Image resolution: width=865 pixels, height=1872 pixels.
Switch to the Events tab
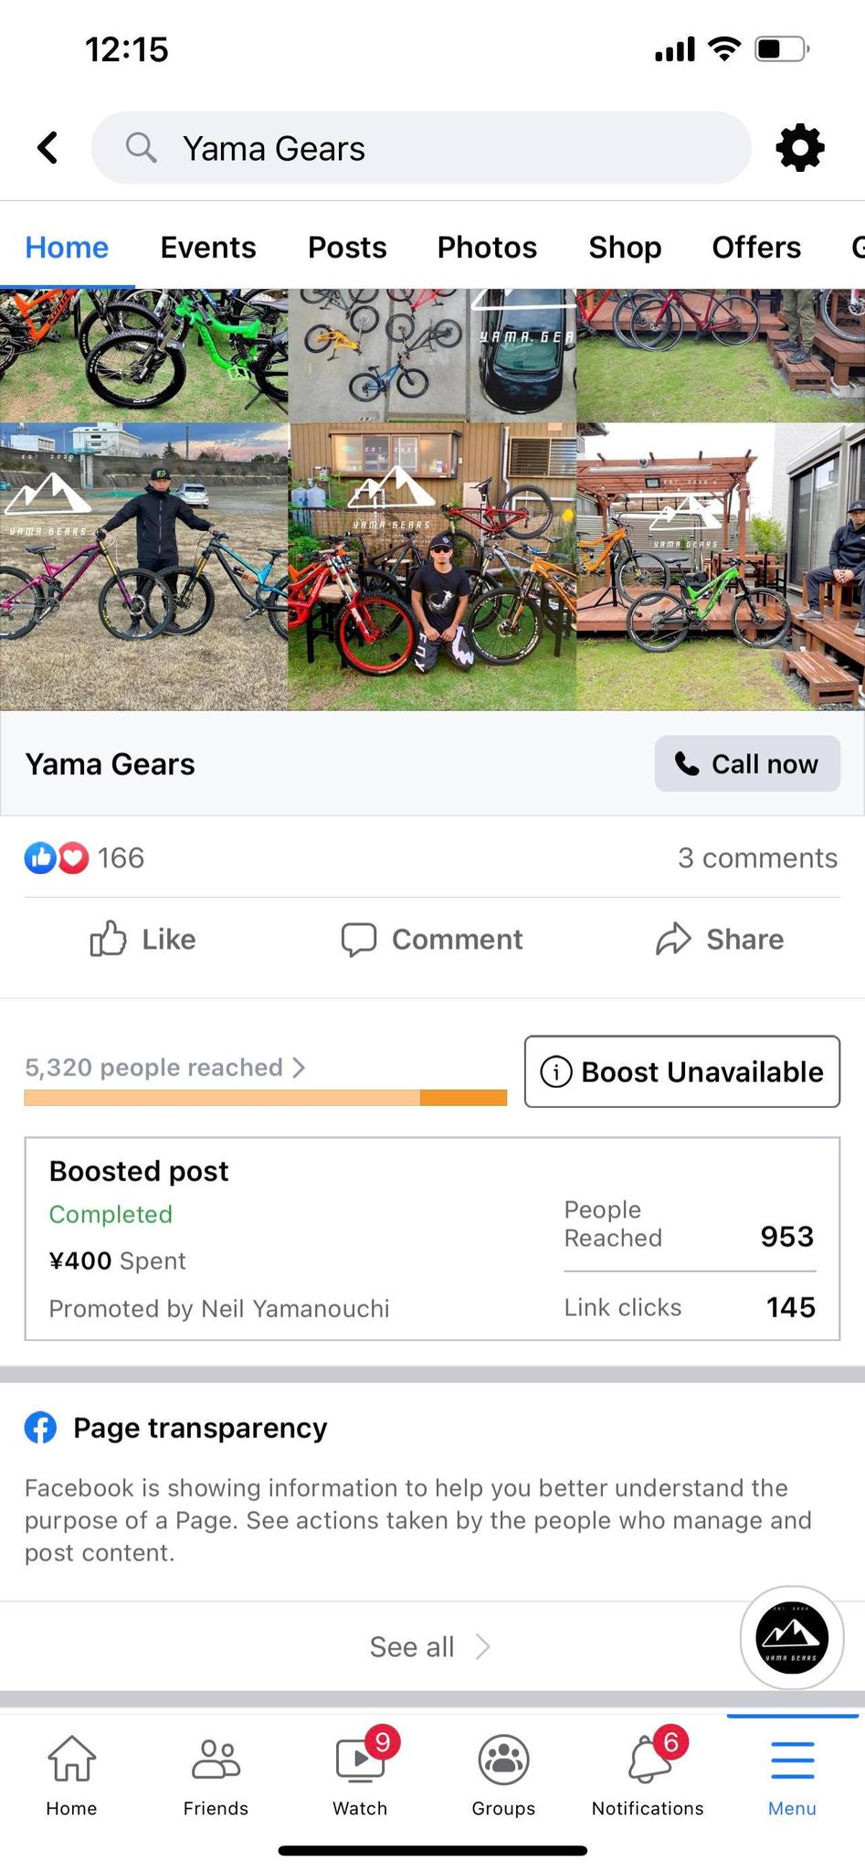pos(208,248)
